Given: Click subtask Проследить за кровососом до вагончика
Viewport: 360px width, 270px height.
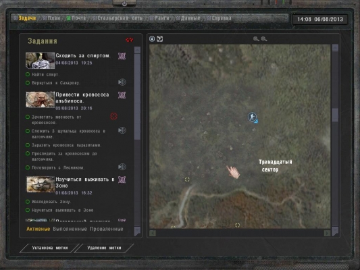Looking at the screenshot, I should pos(64,156).
